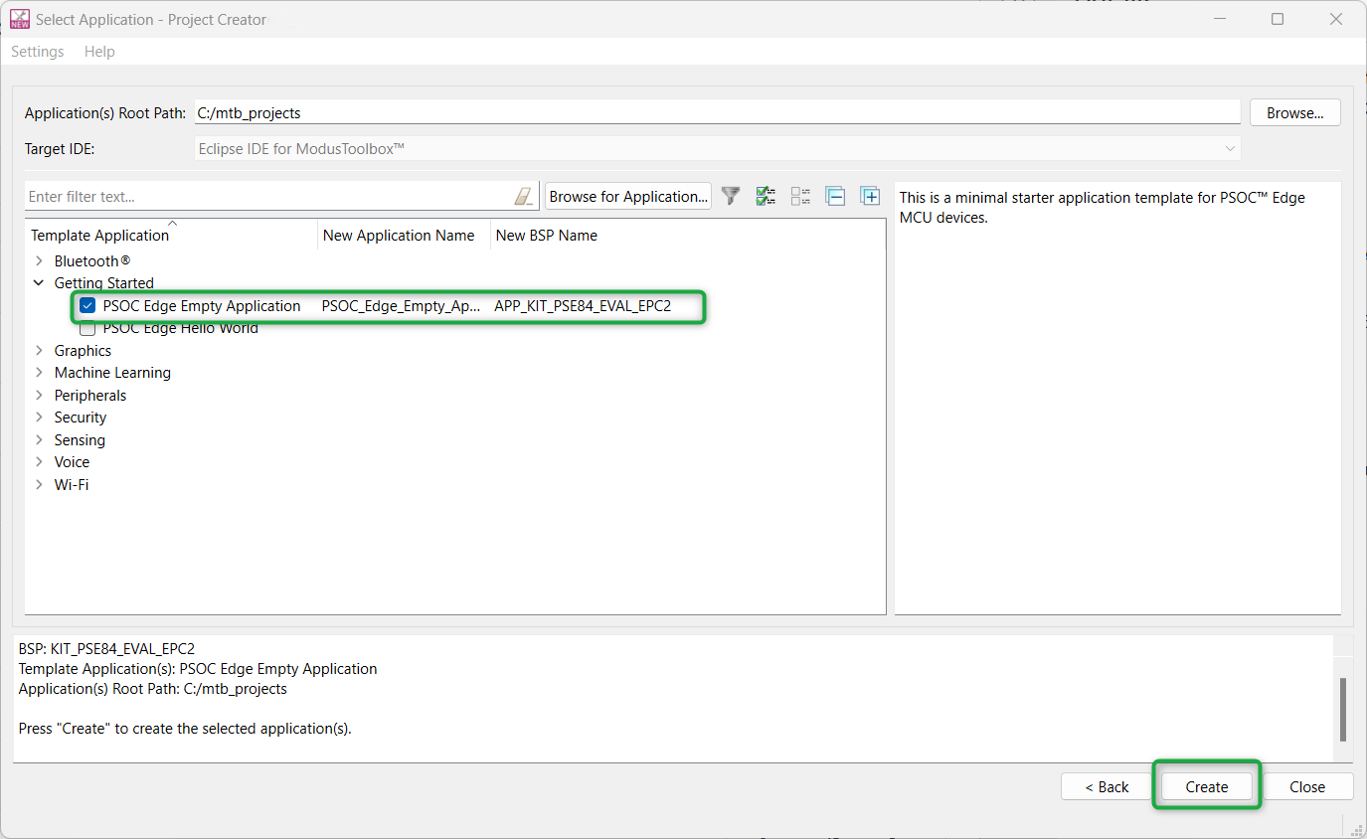The image size is (1367, 839).
Task: Click the Project Creator app icon in title bar
Action: click(19, 19)
